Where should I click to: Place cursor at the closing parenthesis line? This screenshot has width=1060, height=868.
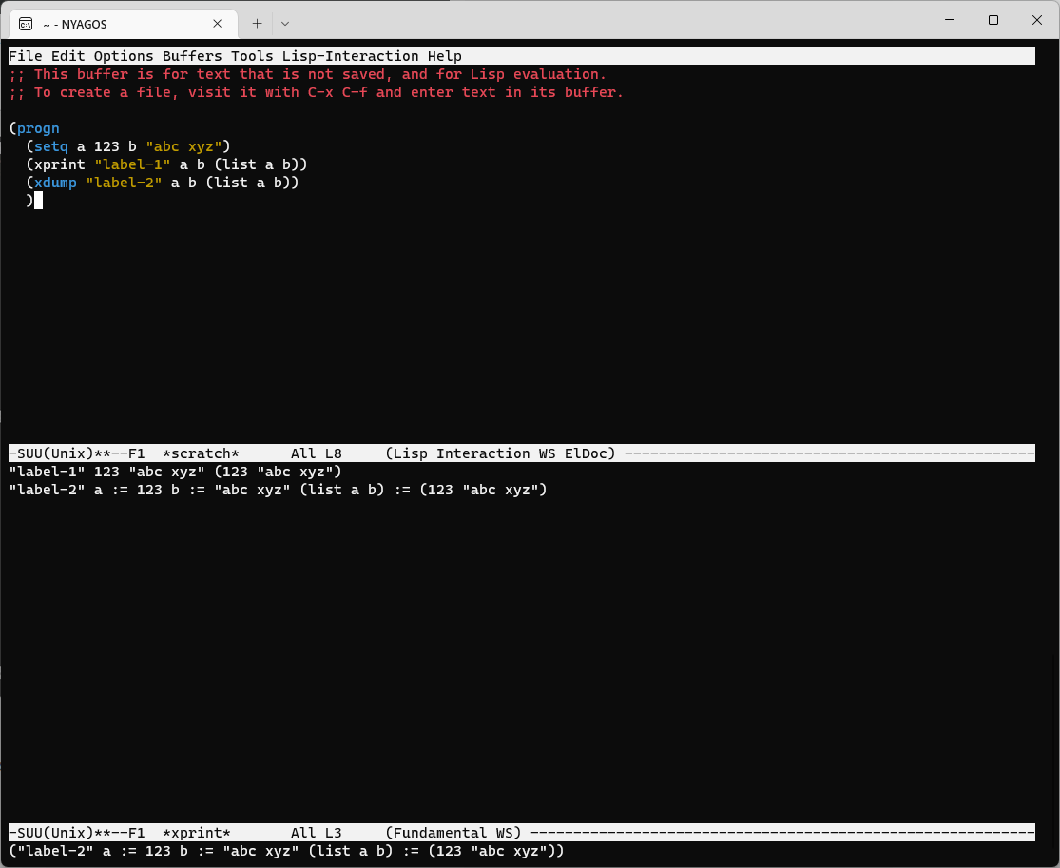(x=29, y=201)
